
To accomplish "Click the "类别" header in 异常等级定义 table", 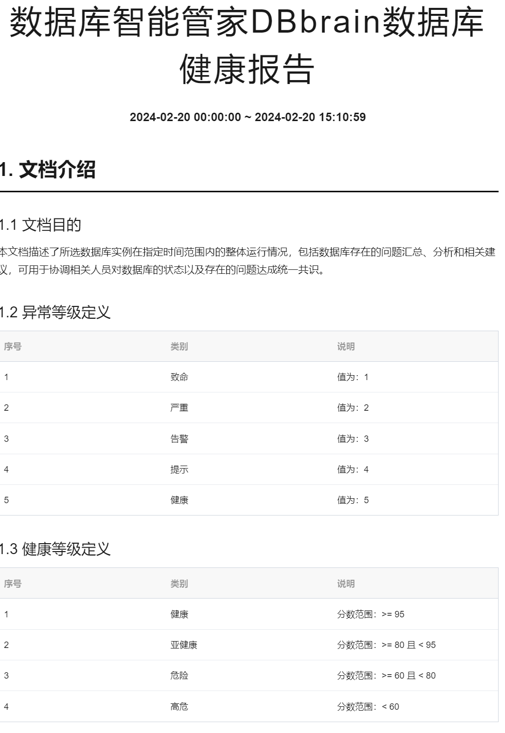I will [179, 346].
